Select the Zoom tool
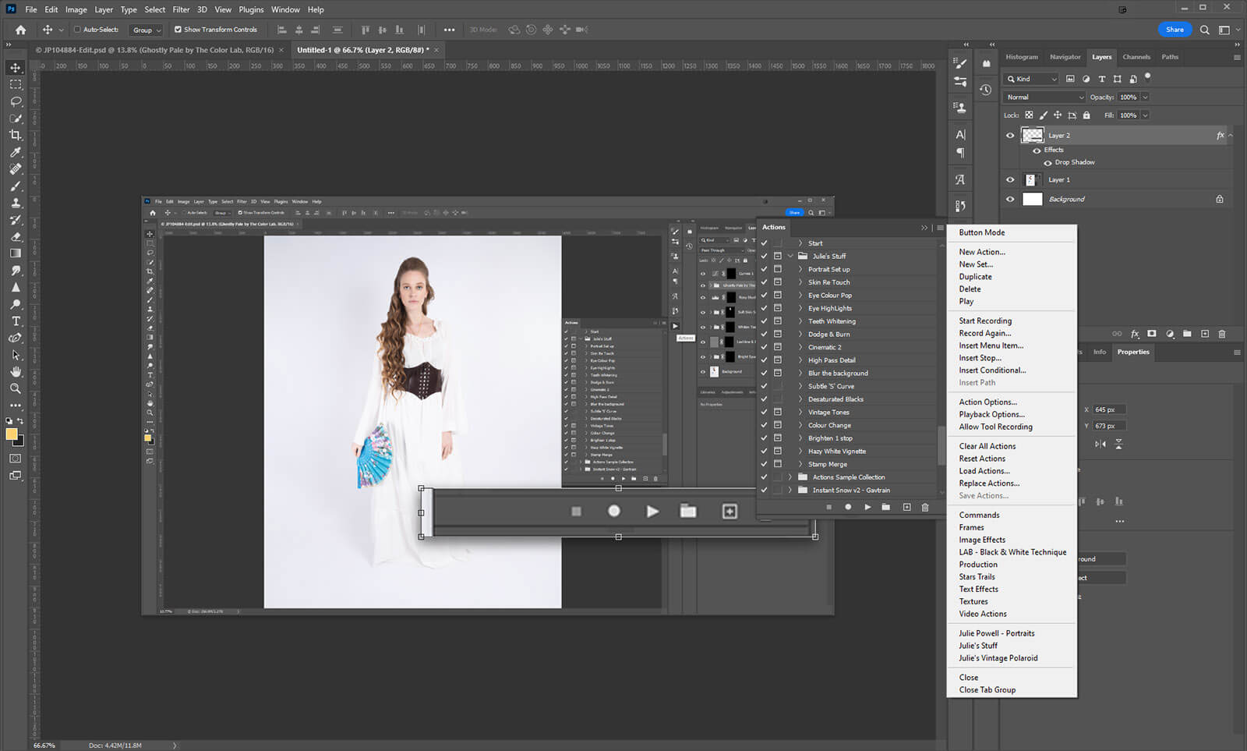 16,388
